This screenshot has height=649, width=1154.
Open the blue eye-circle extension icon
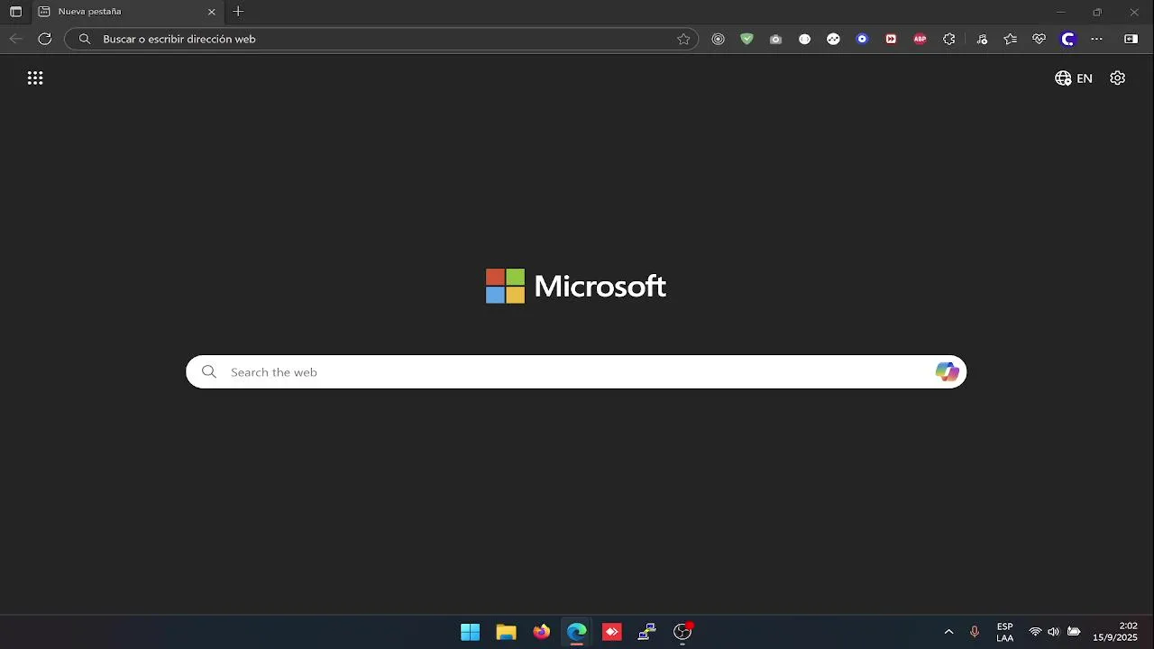862,39
